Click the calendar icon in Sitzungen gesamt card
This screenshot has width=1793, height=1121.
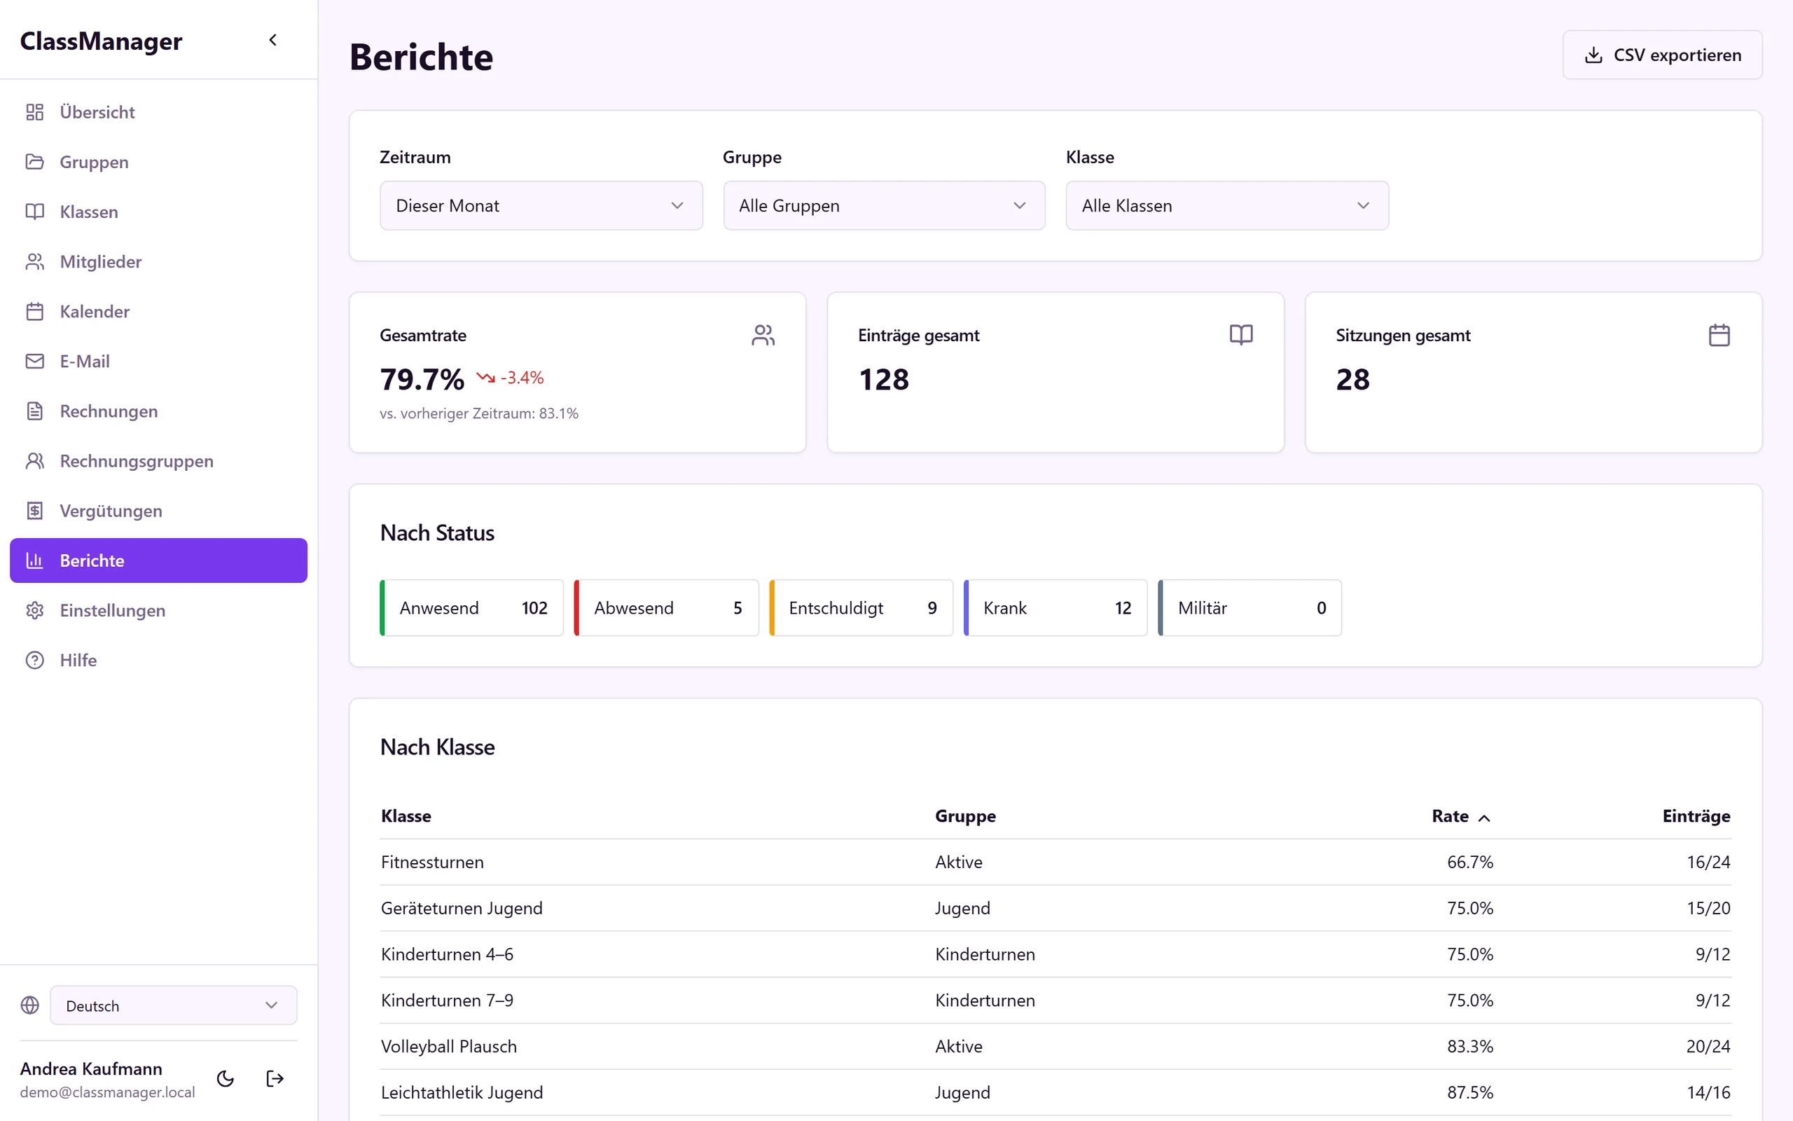click(x=1719, y=335)
